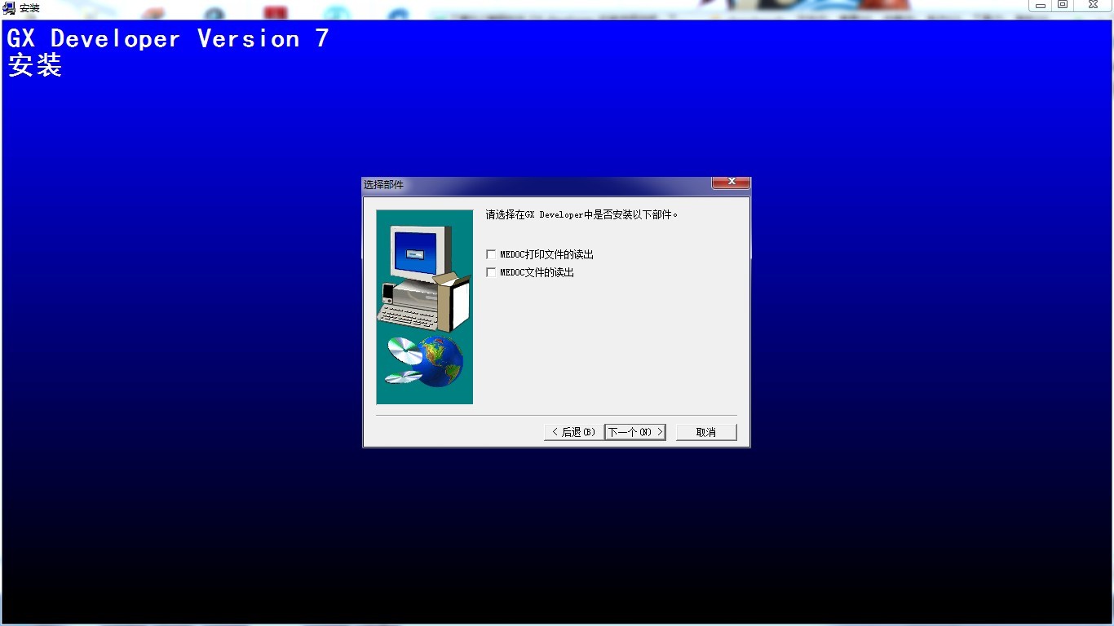Click the 安装 title in window title bar
This screenshot has width=1114, height=626.
(29, 8)
